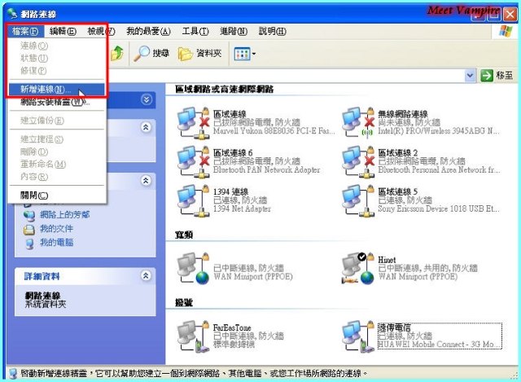The image size is (521, 382).
Task: Select the 區域連線 5 Sony Ericsson icon
Action: [x=359, y=200]
